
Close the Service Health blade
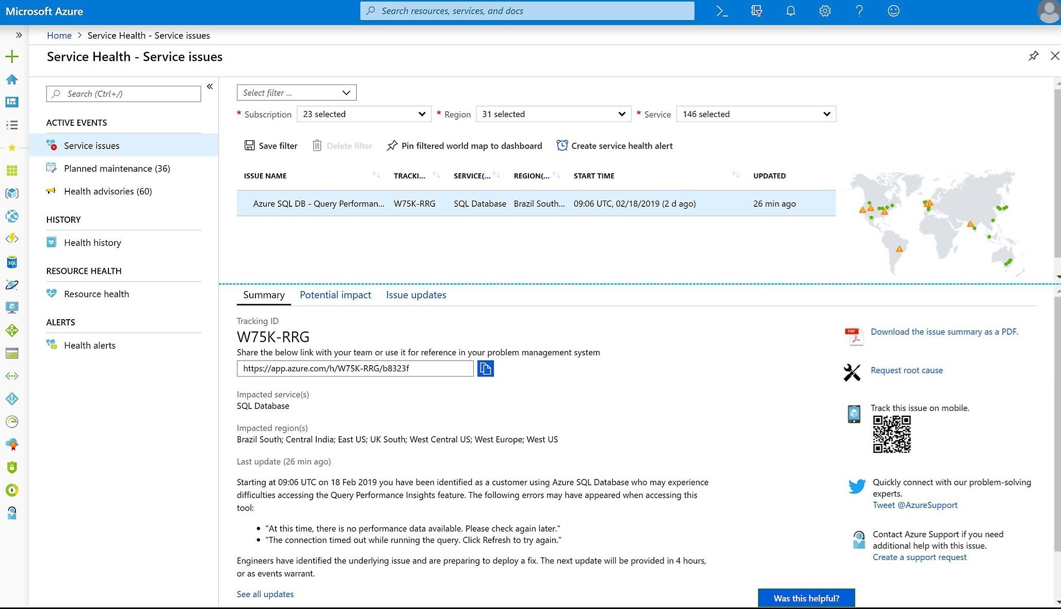coord(1054,56)
